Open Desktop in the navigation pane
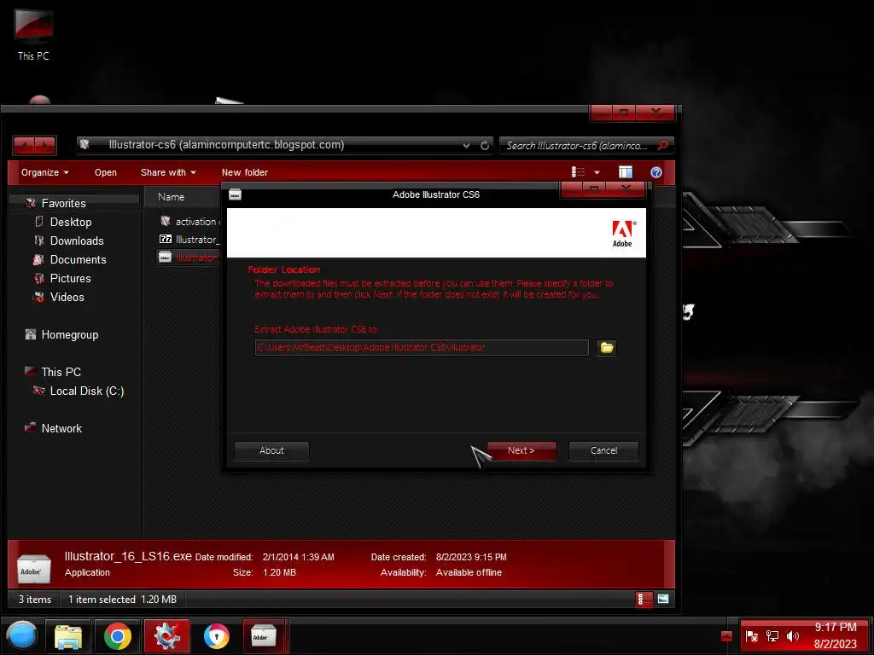The height and width of the screenshot is (655, 874). tap(70, 223)
